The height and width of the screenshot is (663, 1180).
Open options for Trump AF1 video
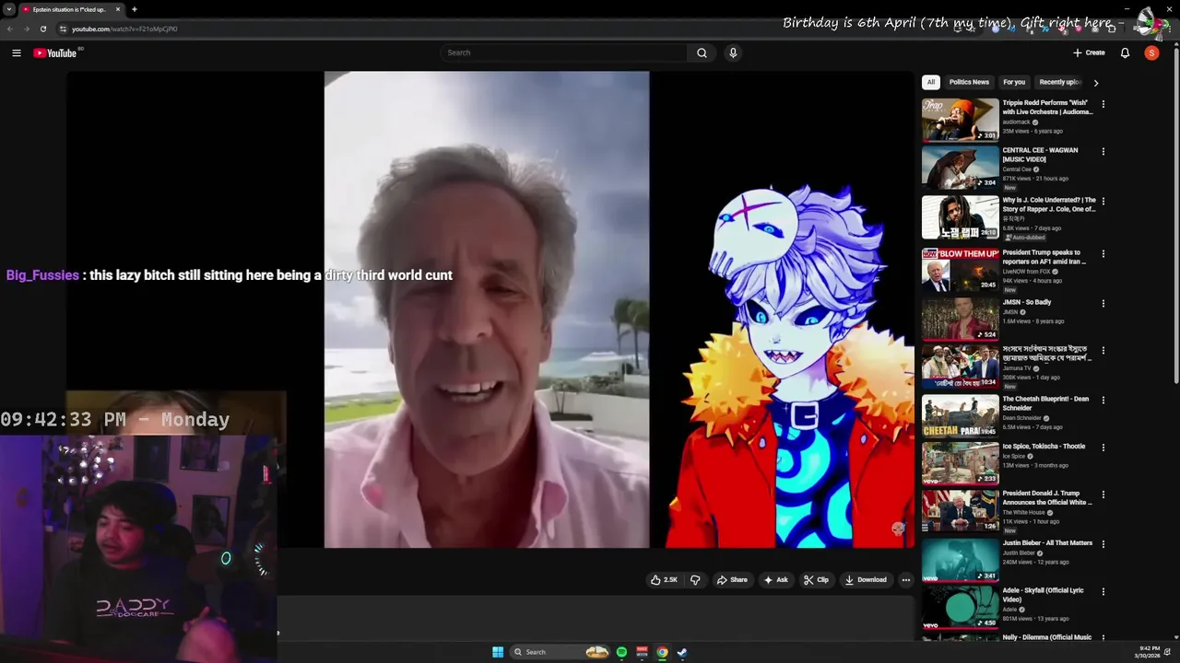pyautogui.click(x=1103, y=253)
